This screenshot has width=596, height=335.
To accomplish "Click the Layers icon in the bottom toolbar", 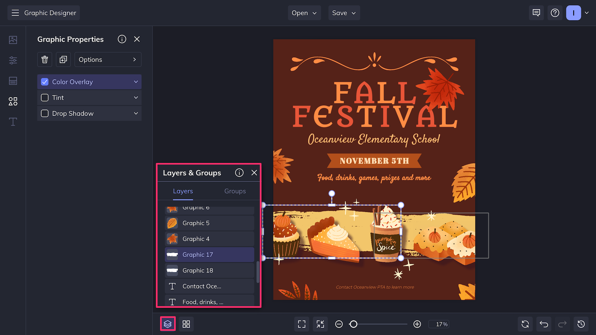I will tap(168, 324).
